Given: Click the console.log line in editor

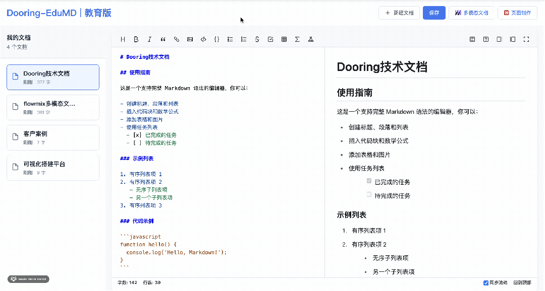Looking at the screenshot, I should pyautogui.click(x=176, y=253).
